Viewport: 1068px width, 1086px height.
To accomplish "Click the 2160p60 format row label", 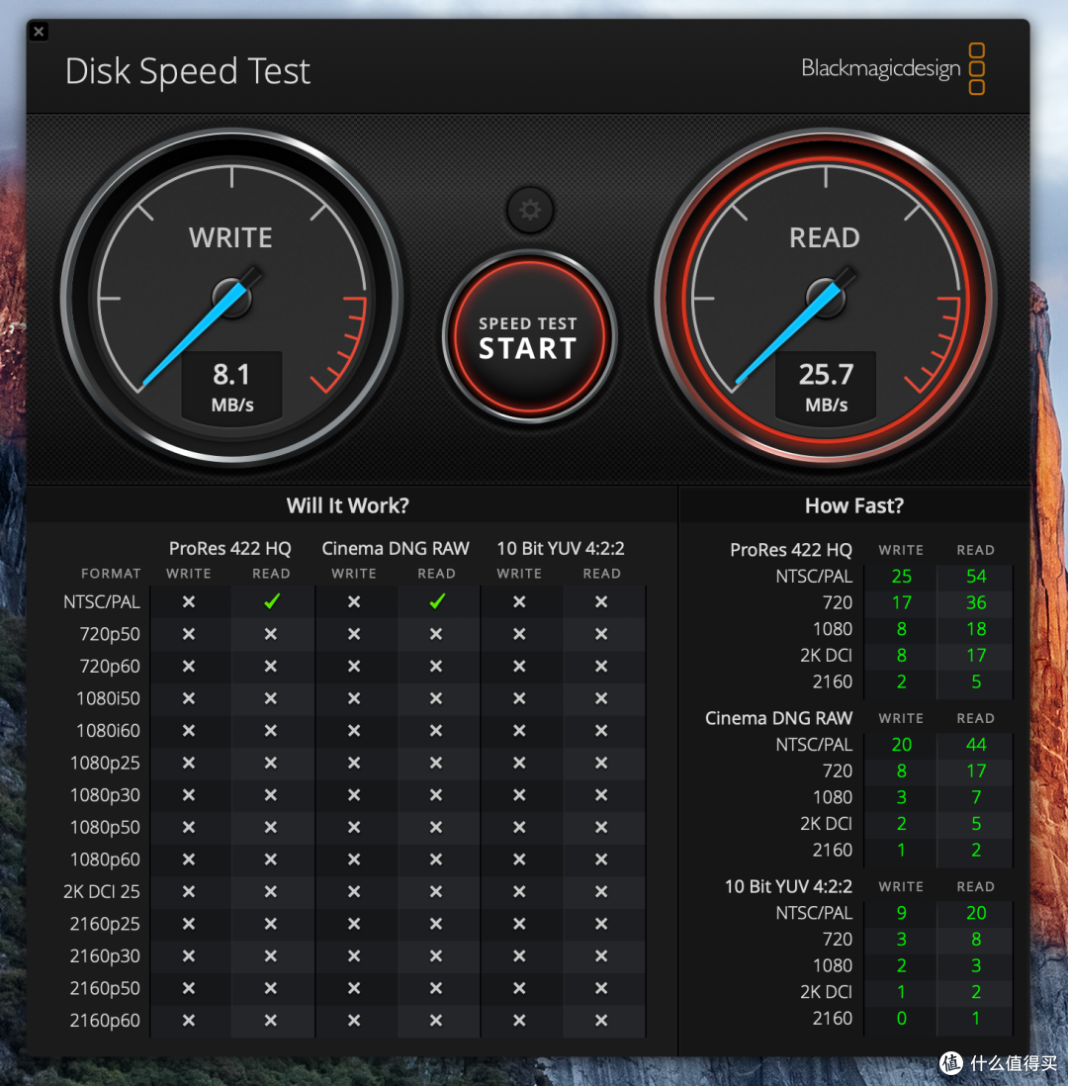I will click(105, 1020).
